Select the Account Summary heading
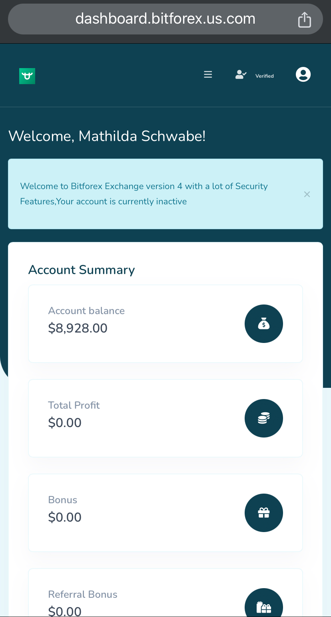Screen dimensions: 331x617 coord(81,270)
